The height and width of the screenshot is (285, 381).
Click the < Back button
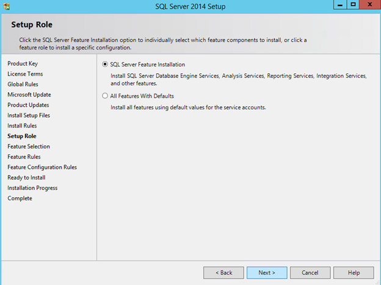pos(223,273)
